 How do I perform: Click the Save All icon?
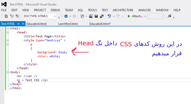click(x=101, y=16)
